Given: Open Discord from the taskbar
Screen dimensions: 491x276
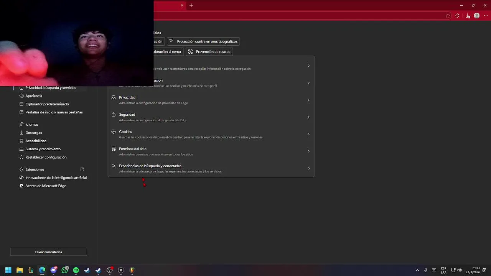Looking at the screenshot, I should point(54,270).
